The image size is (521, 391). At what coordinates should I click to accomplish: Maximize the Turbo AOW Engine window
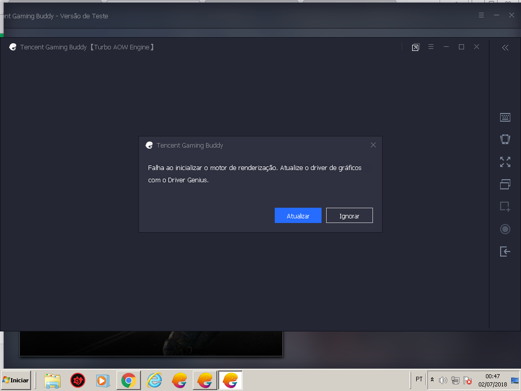point(461,47)
